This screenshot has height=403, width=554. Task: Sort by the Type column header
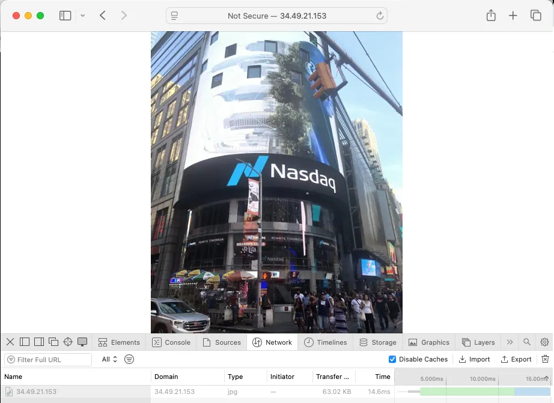tap(246, 377)
